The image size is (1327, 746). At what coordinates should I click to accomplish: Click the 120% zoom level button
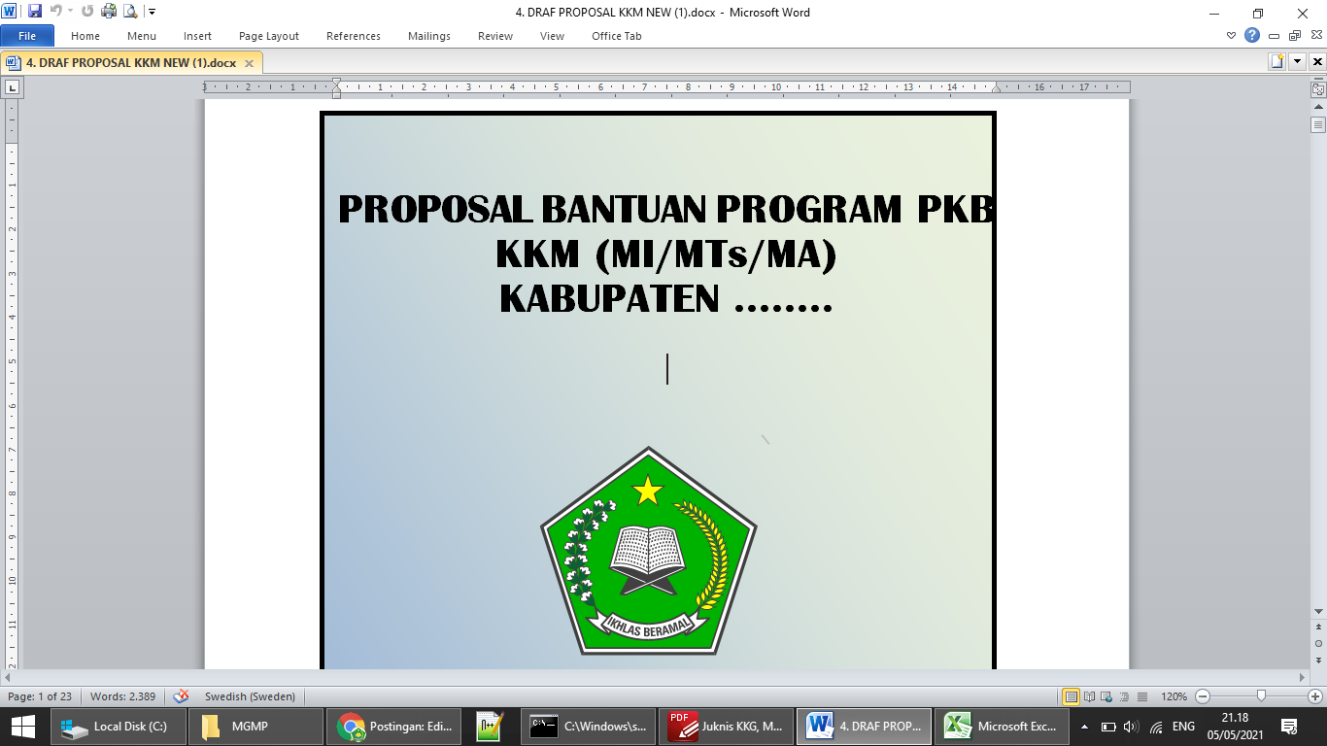pyautogui.click(x=1174, y=696)
